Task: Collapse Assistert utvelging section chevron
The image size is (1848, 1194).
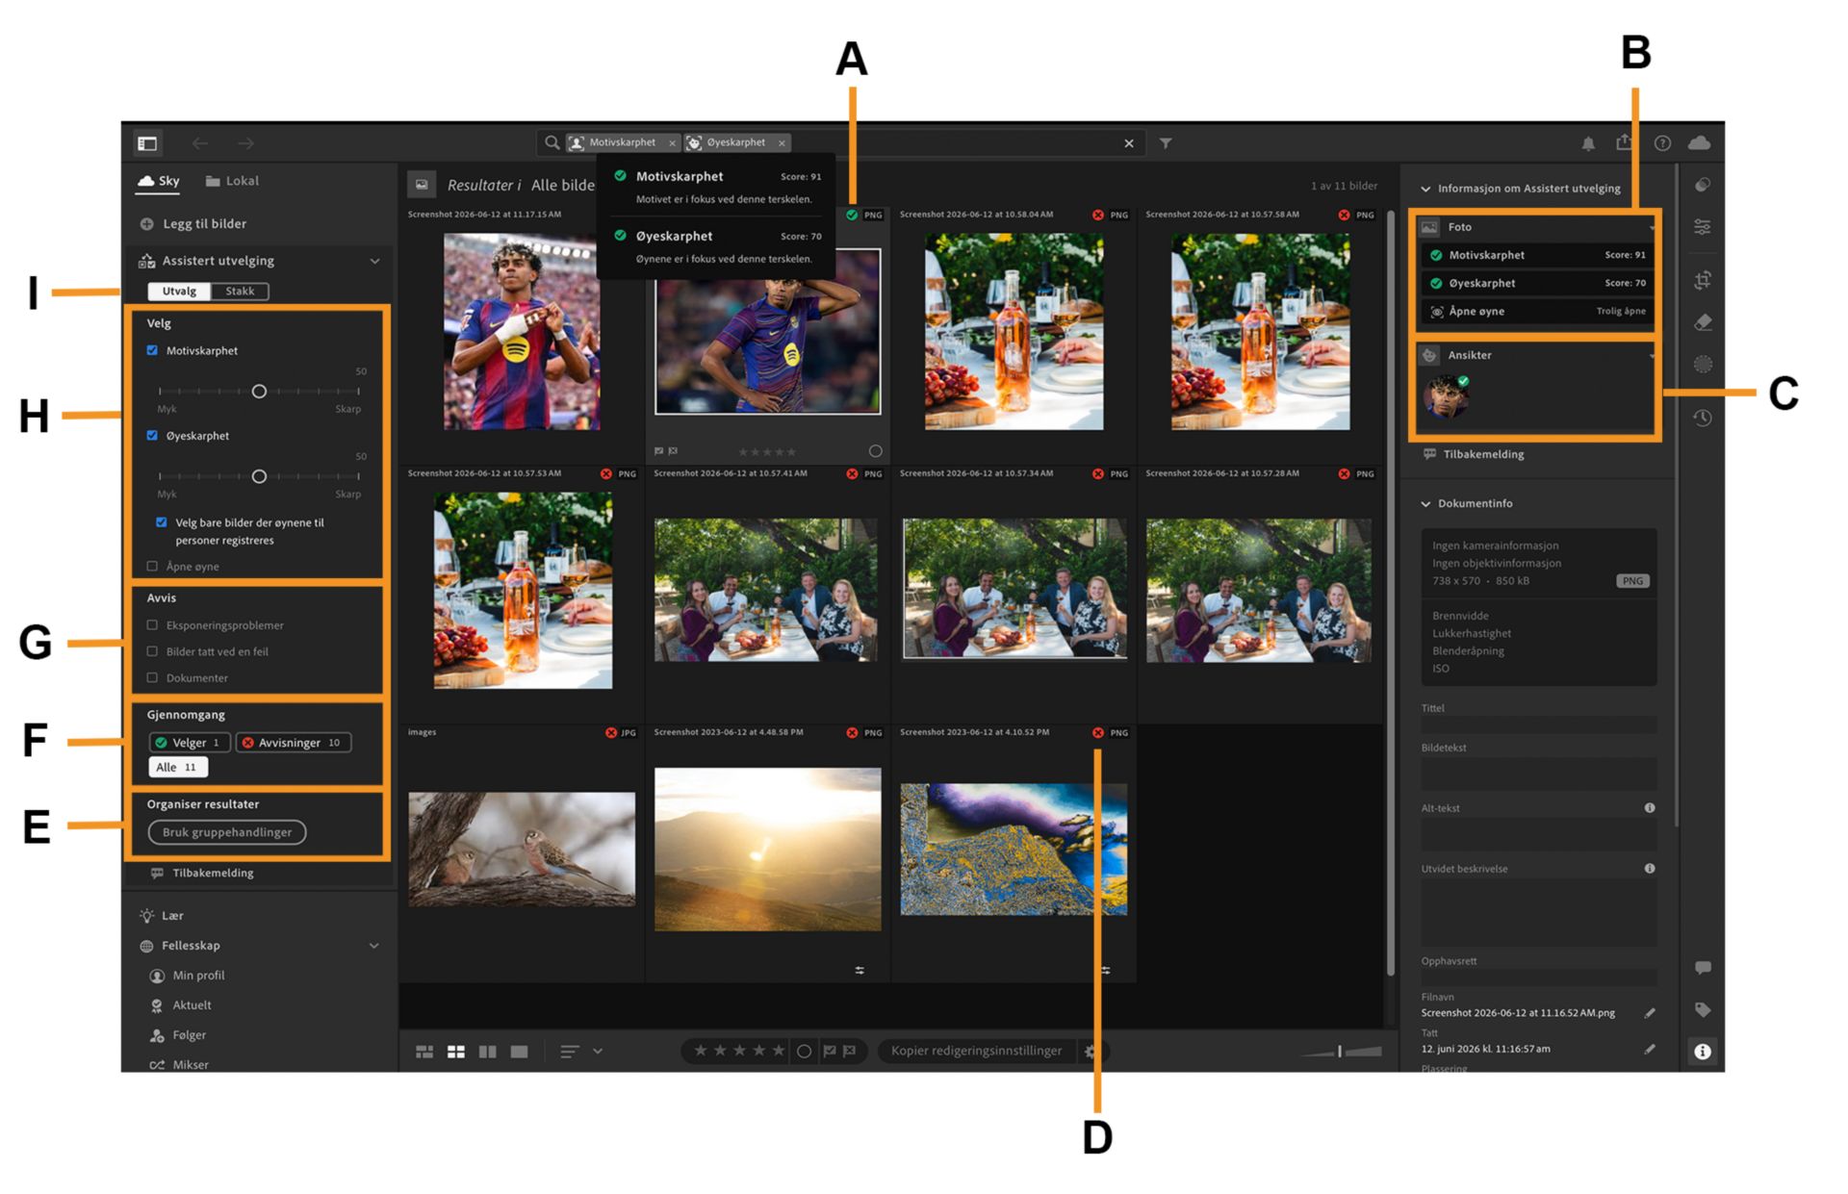Action: tap(374, 261)
